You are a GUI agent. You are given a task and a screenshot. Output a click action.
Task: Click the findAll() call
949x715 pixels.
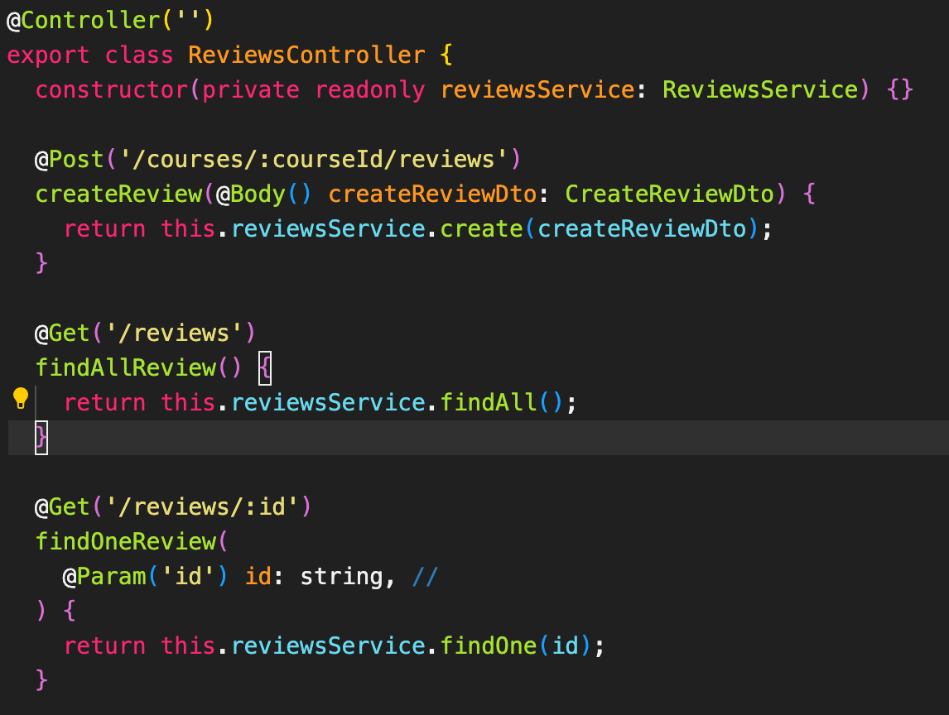(501, 402)
